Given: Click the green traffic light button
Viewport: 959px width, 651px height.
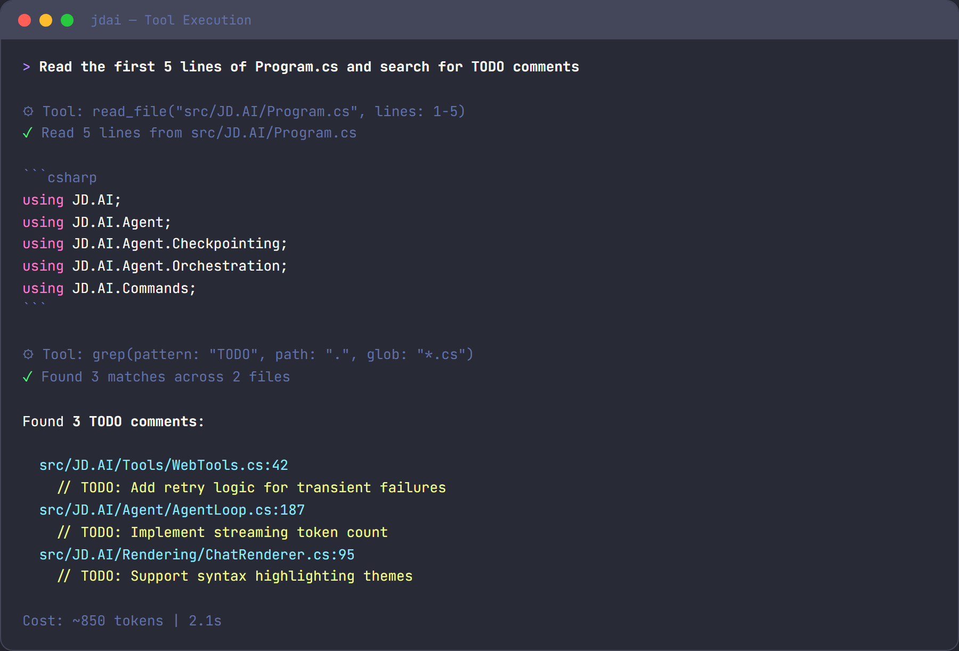Looking at the screenshot, I should (67, 20).
